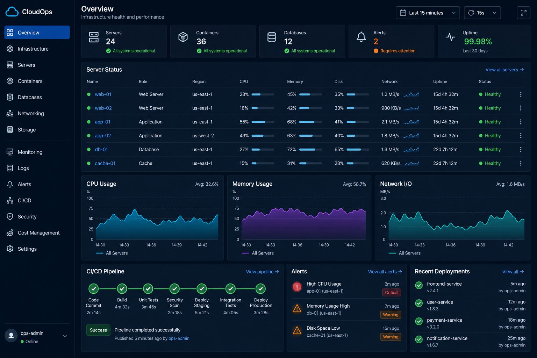Viewport: 537px width, 358px height.
Task: Open the web-01 server link
Action: pyautogui.click(x=103, y=94)
